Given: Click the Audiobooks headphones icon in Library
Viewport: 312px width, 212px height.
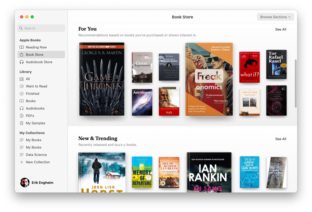Looking at the screenshot, I should [x=21, y=109].
